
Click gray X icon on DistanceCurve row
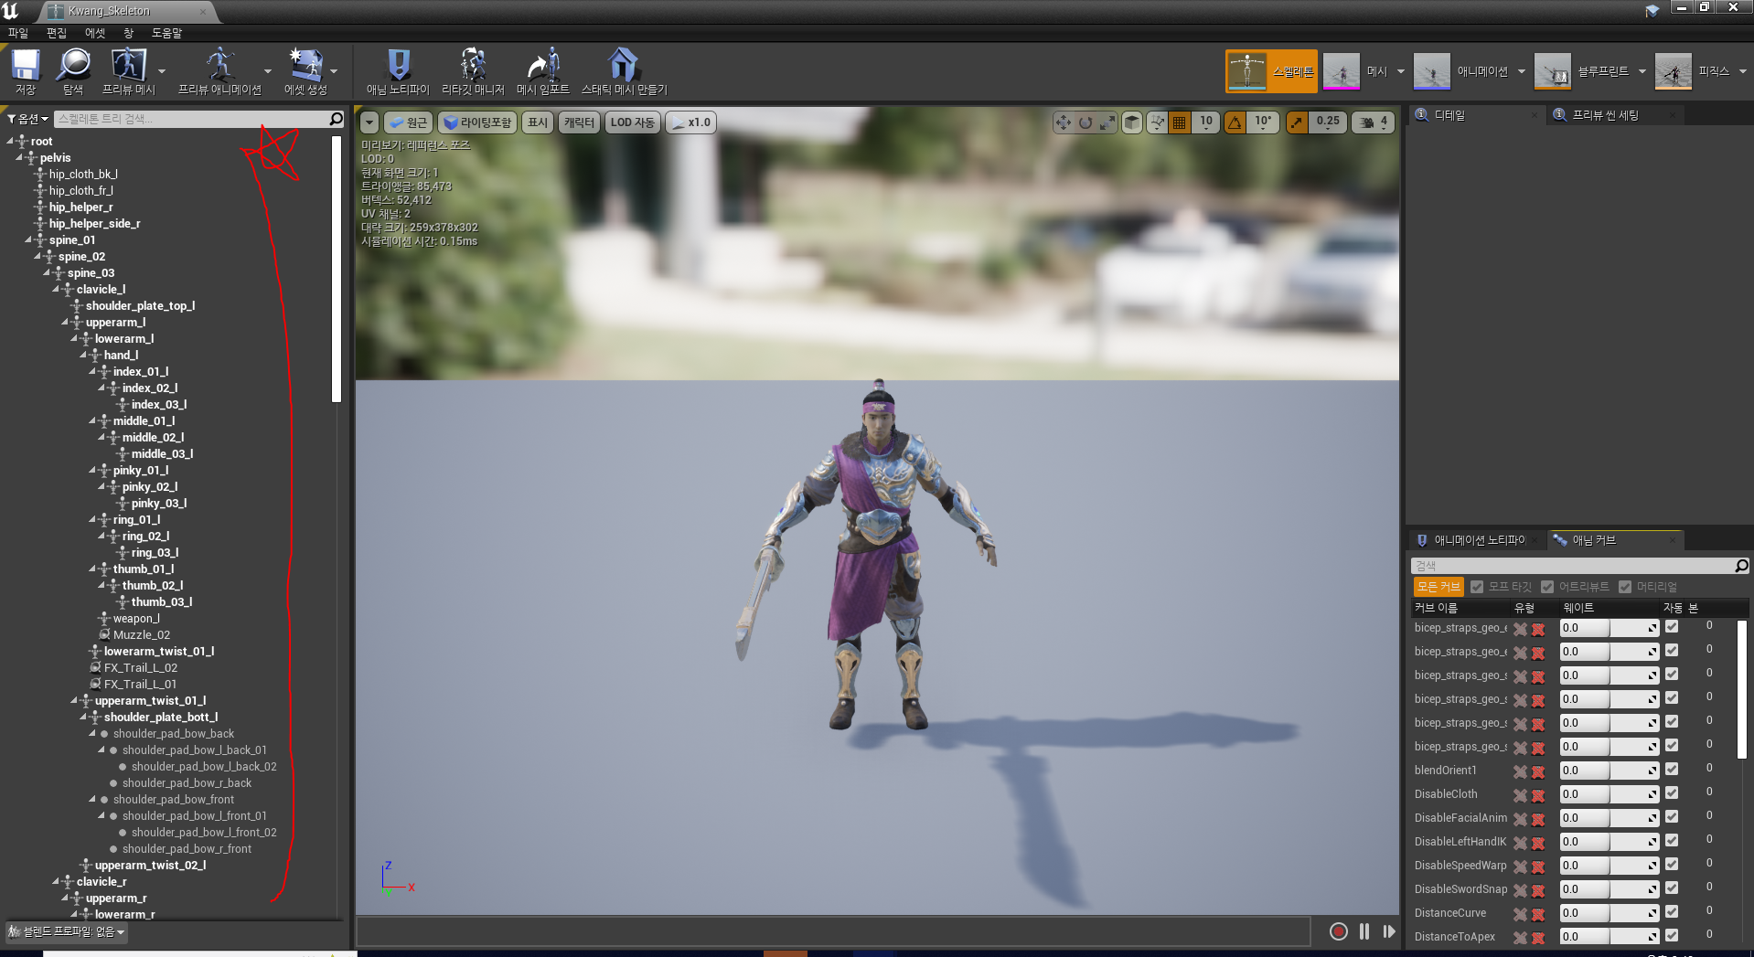1520,914
